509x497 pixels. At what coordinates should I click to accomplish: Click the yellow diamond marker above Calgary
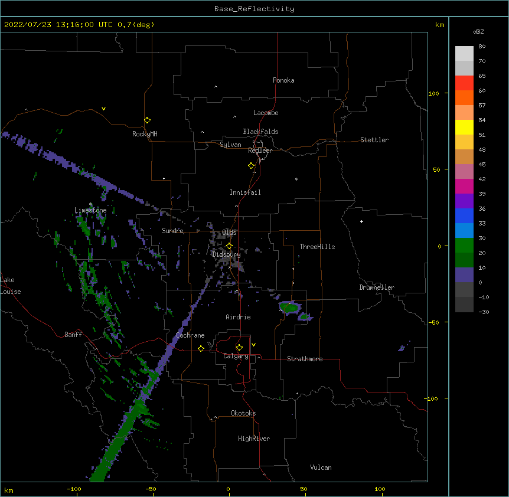[239, 348]
